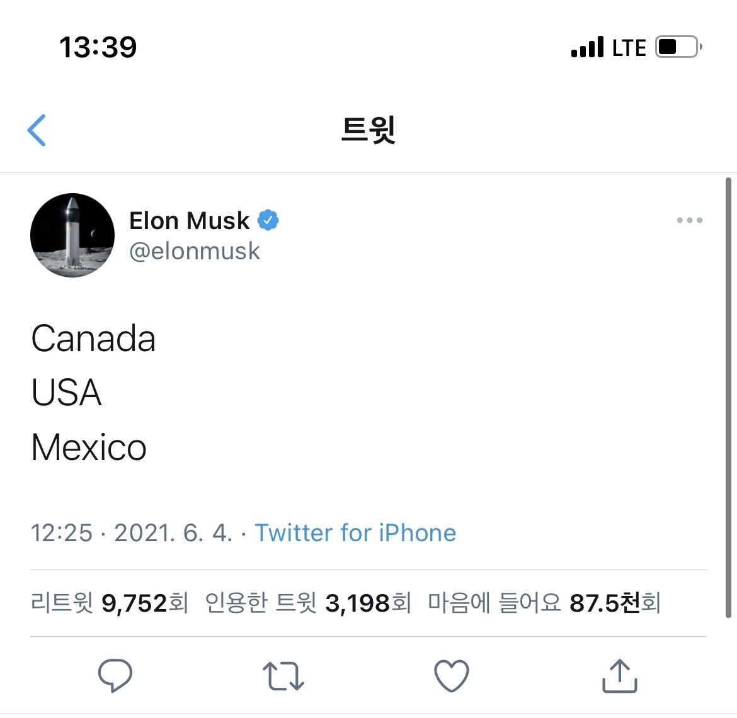Screen dimensions: 737x718
Task: Open the Twitter for iPhone link
Action: [x=355, y=533]
